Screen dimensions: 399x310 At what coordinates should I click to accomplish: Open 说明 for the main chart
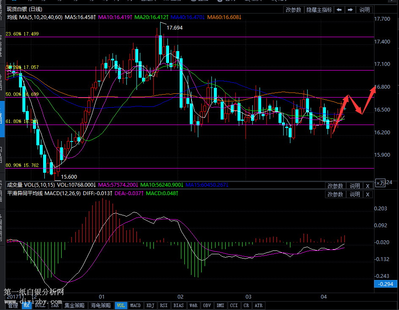pos(364,10)
